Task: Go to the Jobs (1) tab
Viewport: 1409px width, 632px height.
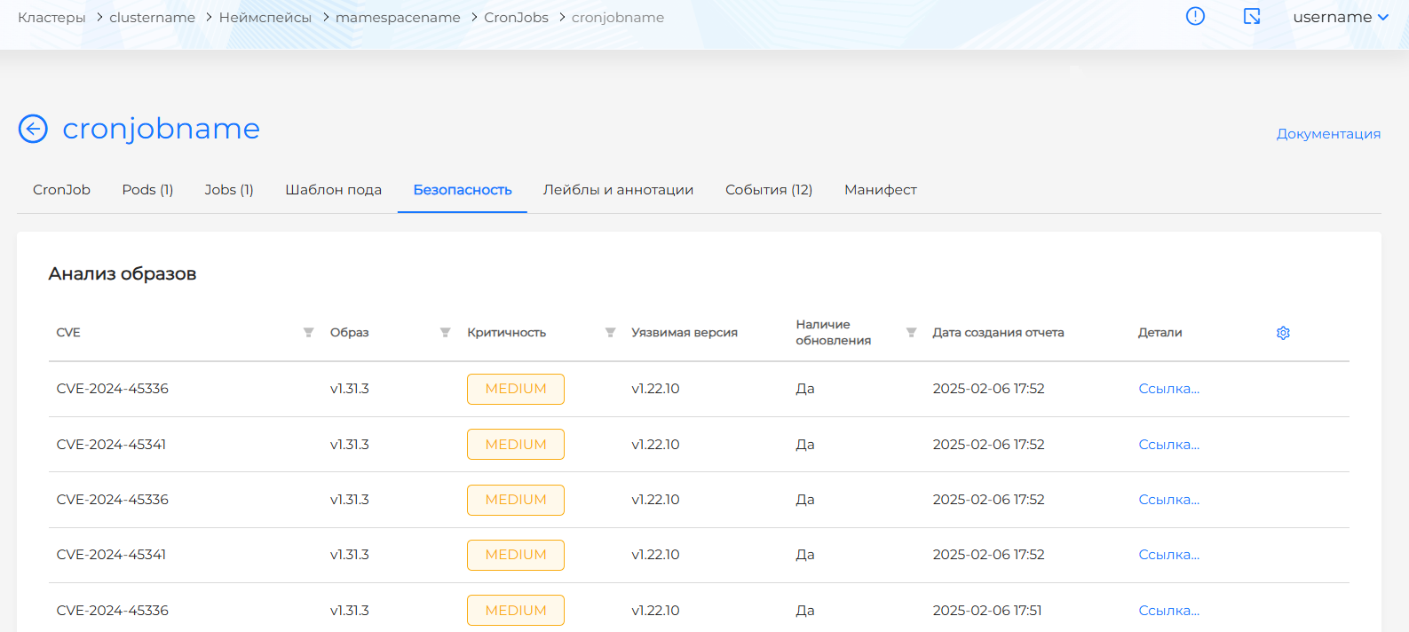Action: (229, 190)
